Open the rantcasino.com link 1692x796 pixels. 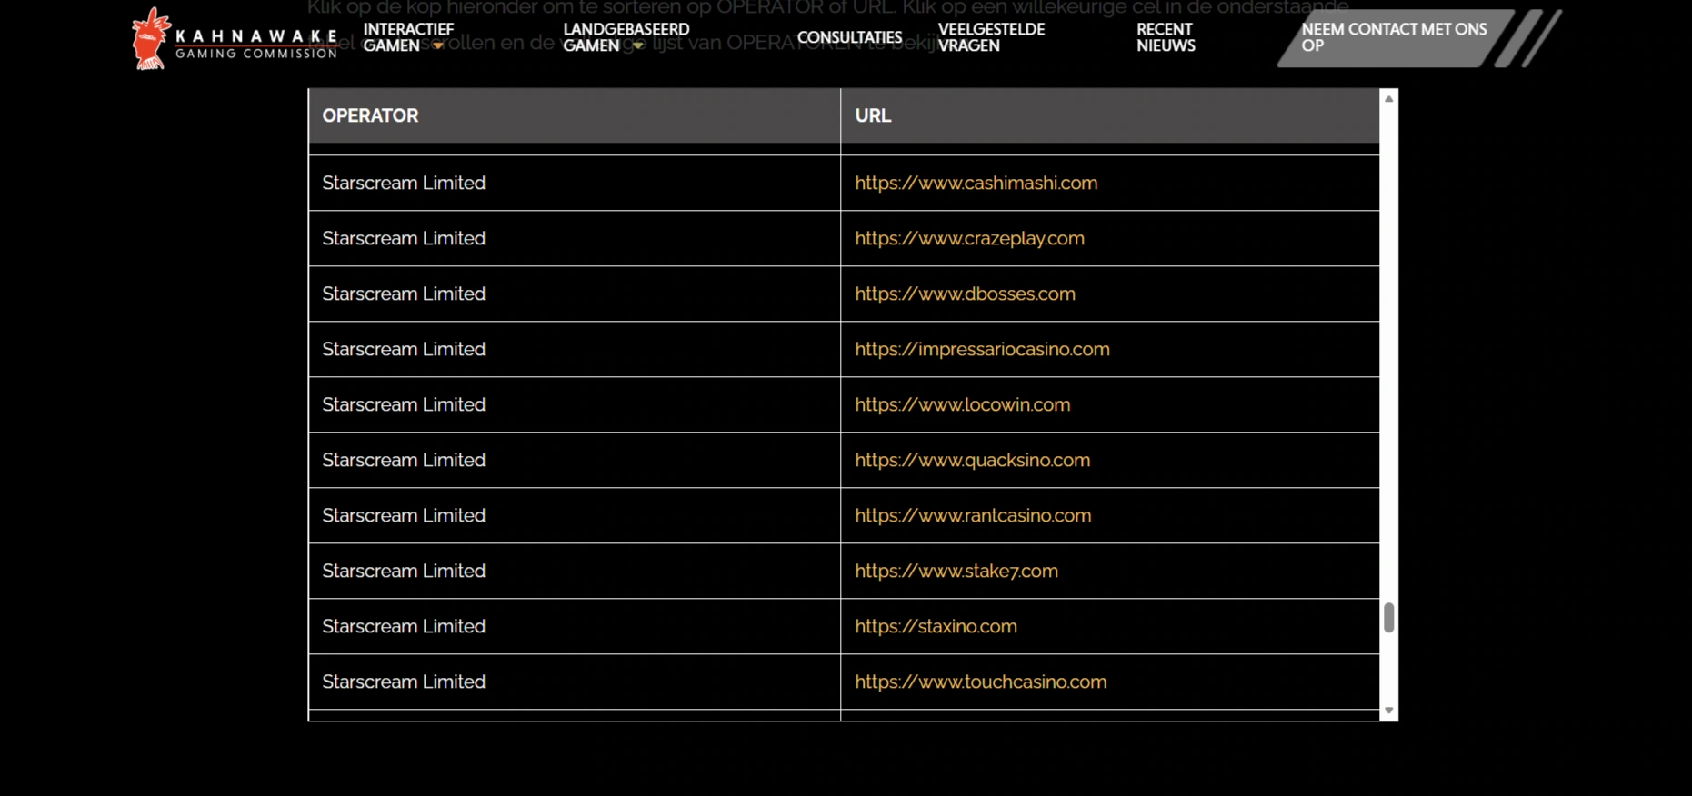973,515
